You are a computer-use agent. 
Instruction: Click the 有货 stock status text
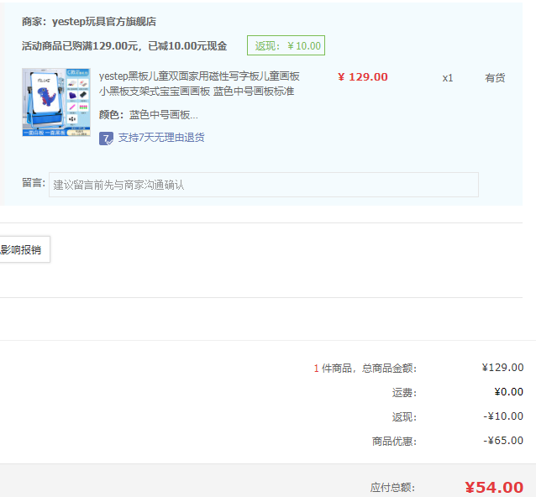[x=495, y=78]
